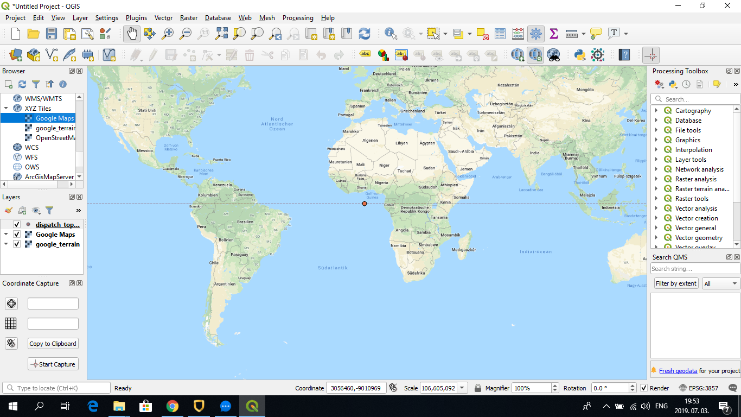Create a new project with the blank page icon
The height and width of the screenshot is (417, 741).
tap(16, 34)
